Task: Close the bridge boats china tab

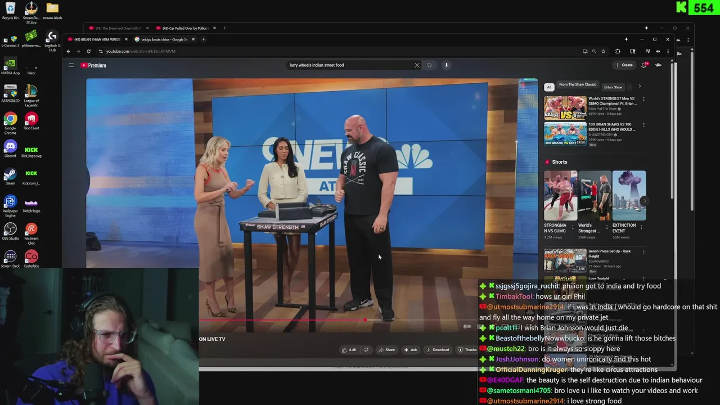Action: (193, 39)
